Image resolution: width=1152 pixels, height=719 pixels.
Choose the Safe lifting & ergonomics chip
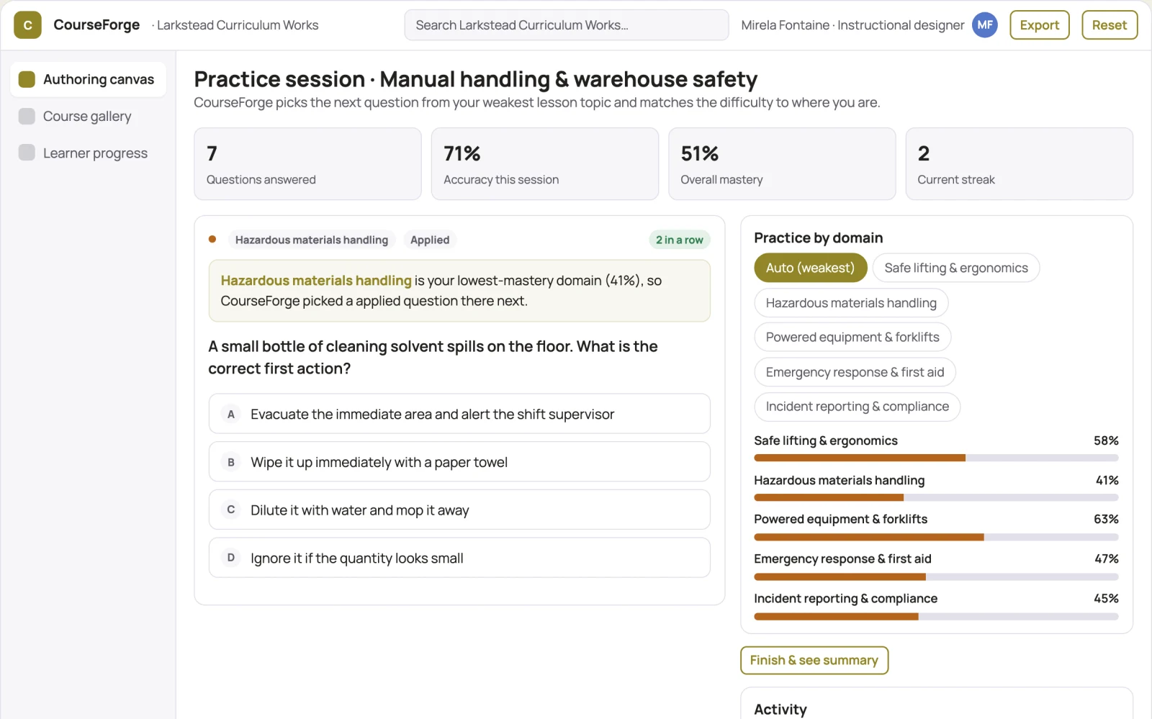(x=956, y=268)
